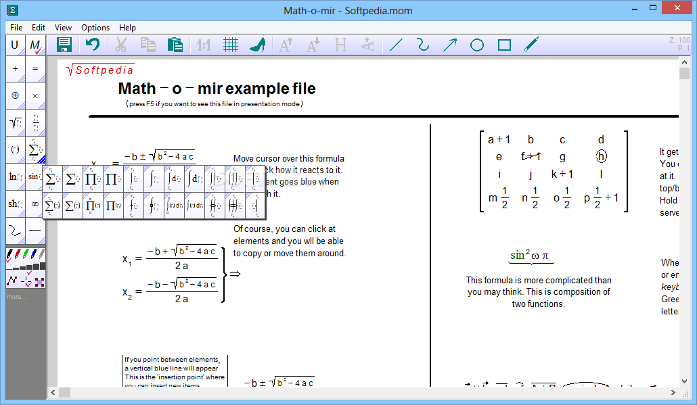Click the sin²ωπ formula

point(530,256)
